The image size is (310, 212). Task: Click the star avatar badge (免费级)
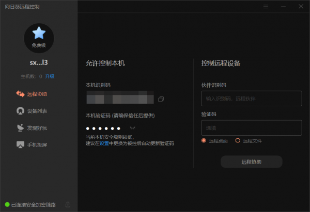tap(39, 36)
